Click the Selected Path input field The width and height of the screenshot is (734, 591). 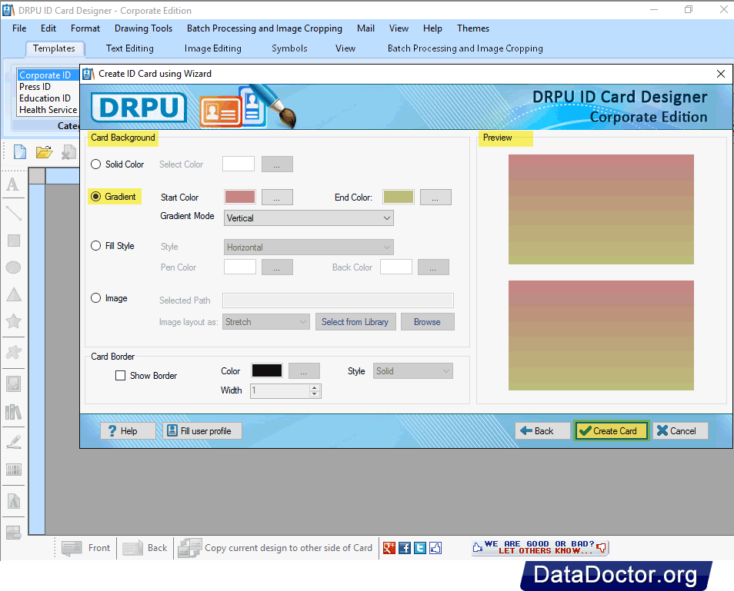338,300
